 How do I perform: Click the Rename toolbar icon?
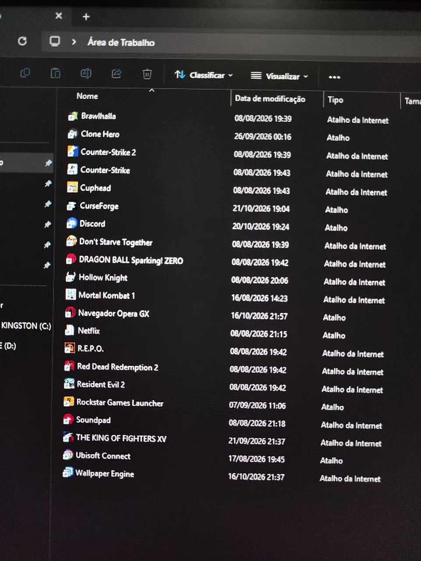[86, 73]
